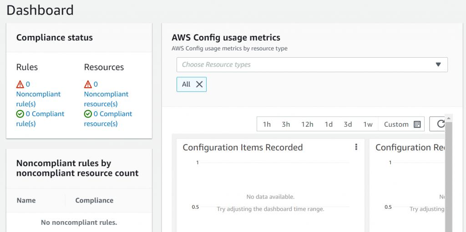Viewport: 466px width, 232px height.
Task: Click the Dashboard page title
Action: (40, 10)
